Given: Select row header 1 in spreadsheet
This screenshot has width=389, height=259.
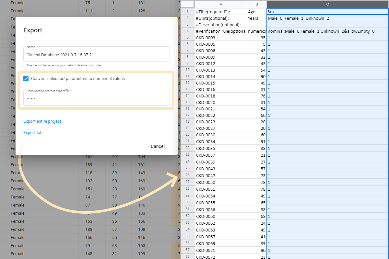Looking at the screenshot, I should [188, 12].
